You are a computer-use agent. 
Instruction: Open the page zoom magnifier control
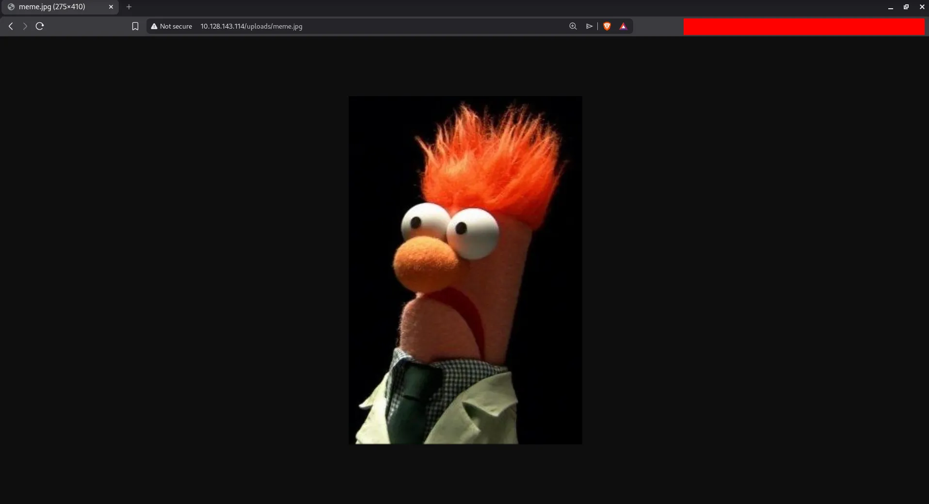click(x=572, y=26)
